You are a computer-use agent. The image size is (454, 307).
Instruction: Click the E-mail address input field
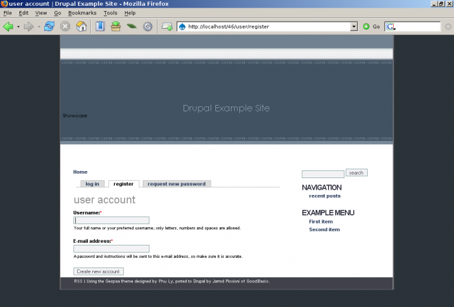112,249
